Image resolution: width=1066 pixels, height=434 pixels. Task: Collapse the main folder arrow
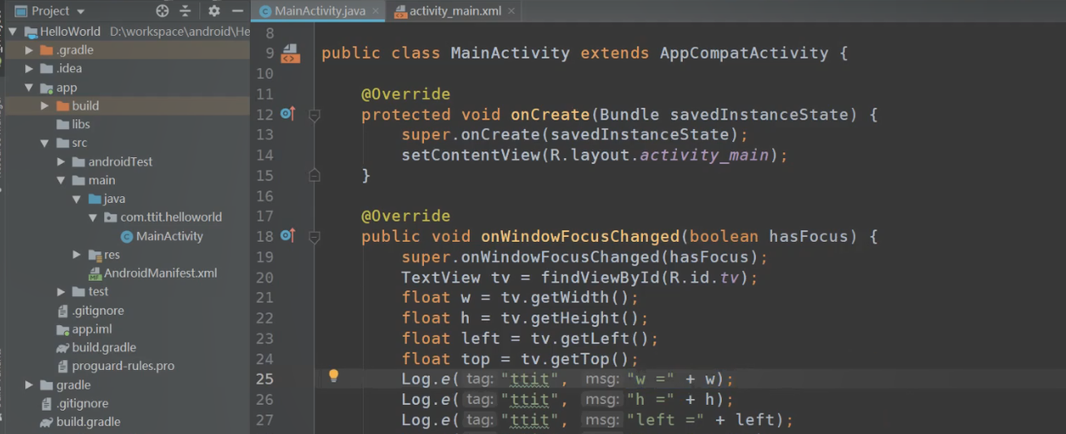coord(61,180)
